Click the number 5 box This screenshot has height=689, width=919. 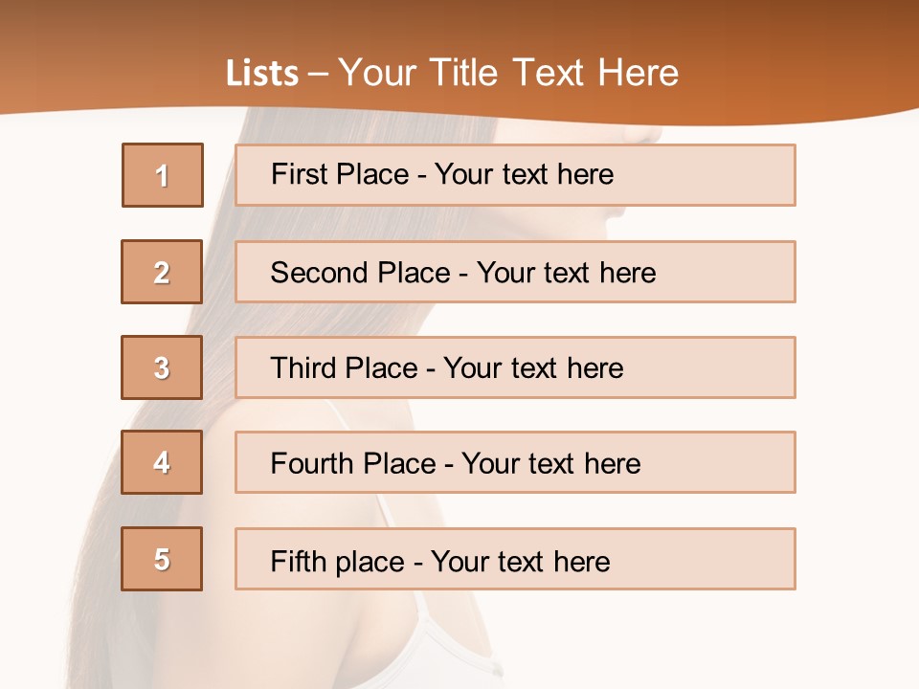click(162, 559)
